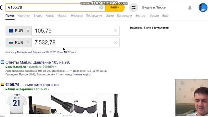Open search settings sliders icon
This screenshot has height=117, width=208.
point(134,7)
